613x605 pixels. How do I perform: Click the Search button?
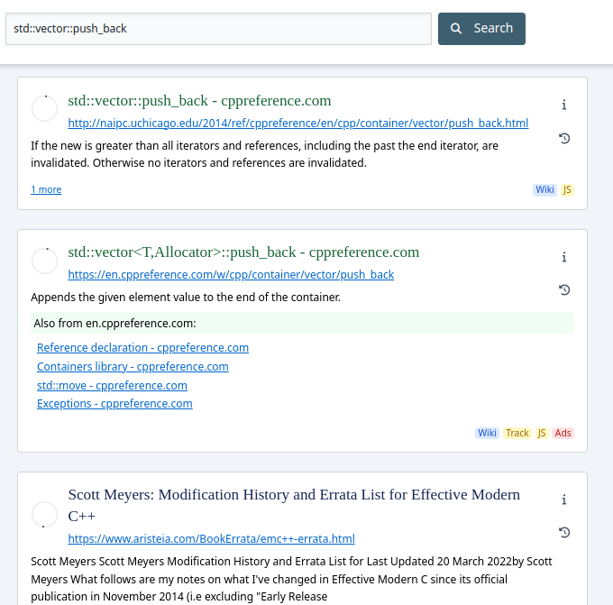coord(481,29)
